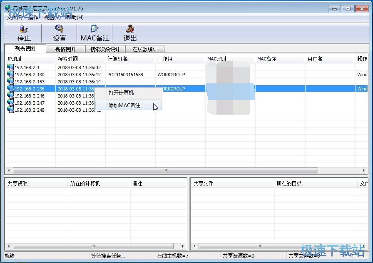Click the 所在的计算机 column header

click(99, 183)
